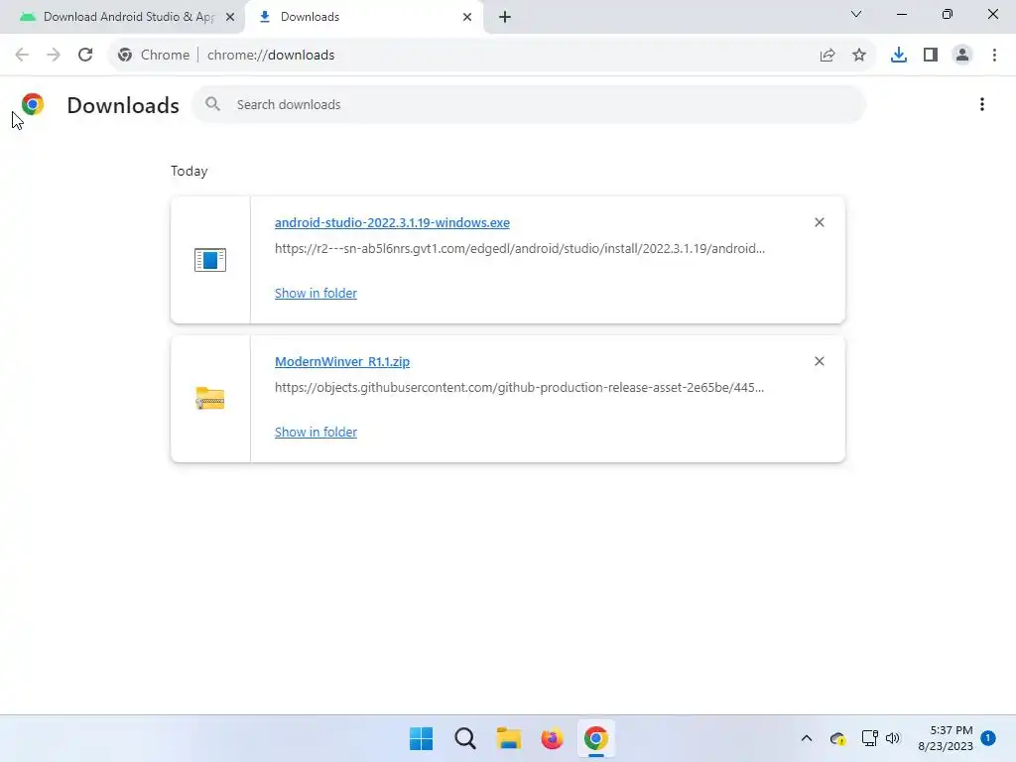Open Chrome's three-dot main menu
This screenshot has height=762, width=1016.
click(994, 56)
